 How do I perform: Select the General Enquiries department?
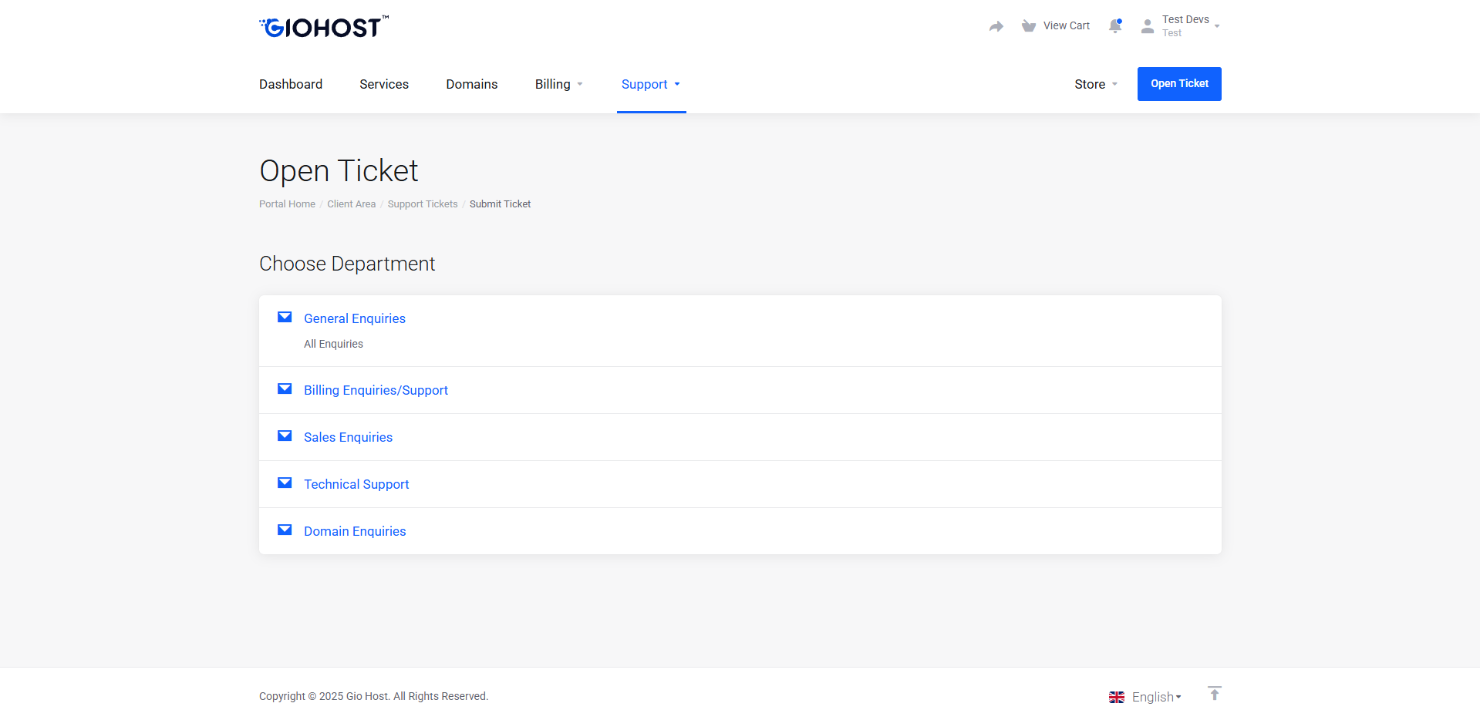point(355,318)
